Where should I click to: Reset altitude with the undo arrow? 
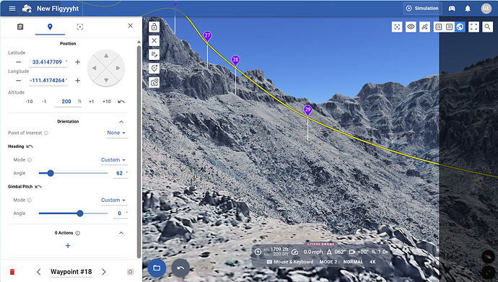121,102
